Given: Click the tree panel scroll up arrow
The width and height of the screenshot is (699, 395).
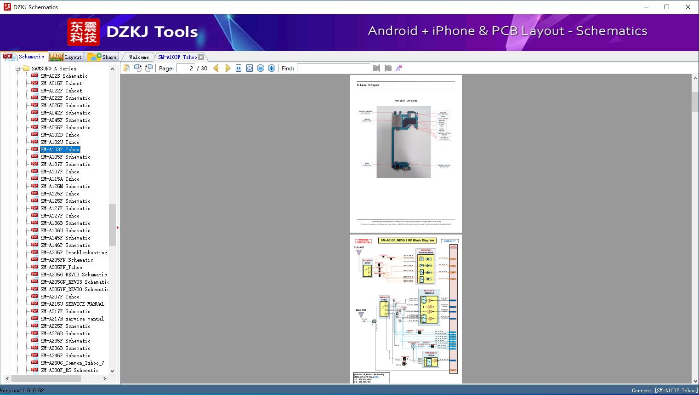Looking at the screenshot, I should tap(112, 69).
